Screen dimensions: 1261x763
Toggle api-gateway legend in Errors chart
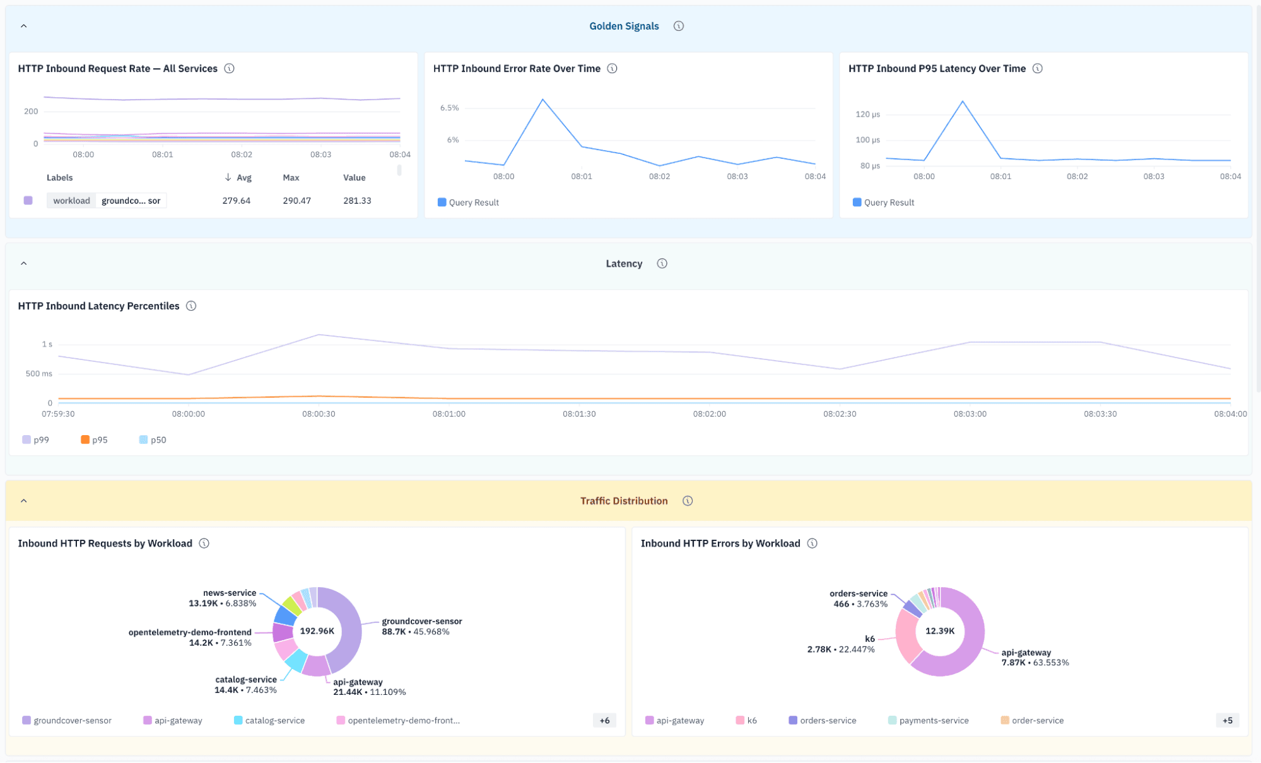(674, 720)
